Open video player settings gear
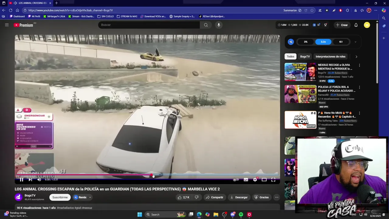Screen dimensions: 389x219 (255, 180)
